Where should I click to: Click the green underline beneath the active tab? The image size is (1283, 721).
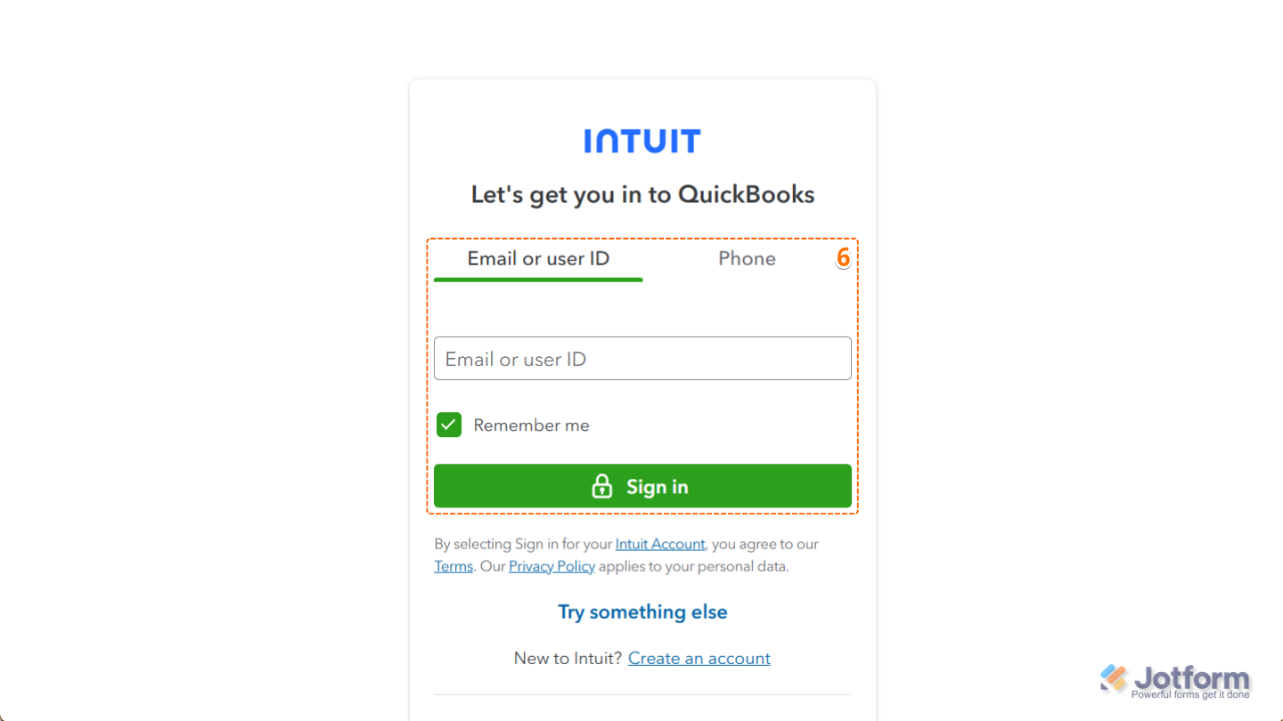tap(538, 279)
